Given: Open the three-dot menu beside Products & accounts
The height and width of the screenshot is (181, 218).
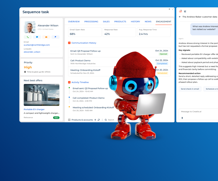Looking at the screenshot, I should coord(102,120).
